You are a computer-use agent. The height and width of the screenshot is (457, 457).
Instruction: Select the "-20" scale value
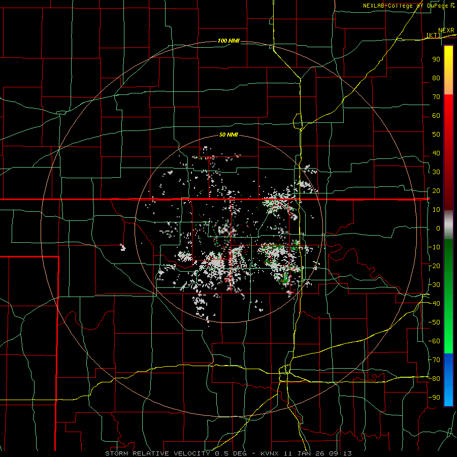coord(434,266)
